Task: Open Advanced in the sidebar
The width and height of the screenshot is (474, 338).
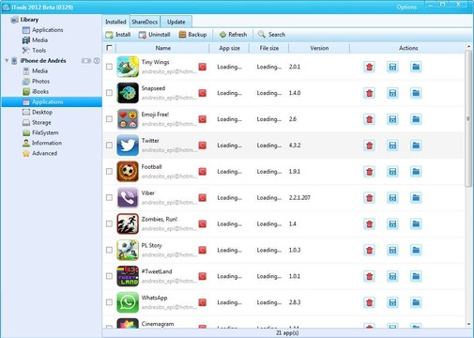Action: [39, 153]
